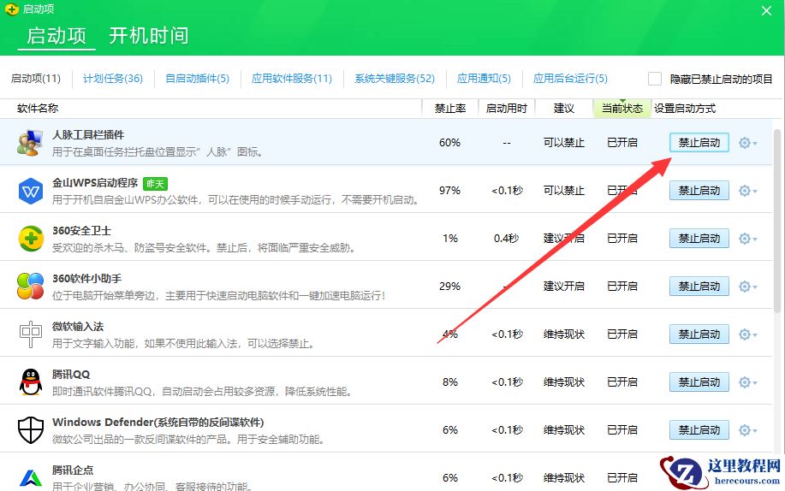Open gear settings for 微软输入法
The image size is (785, 491).
click(747, 334)
